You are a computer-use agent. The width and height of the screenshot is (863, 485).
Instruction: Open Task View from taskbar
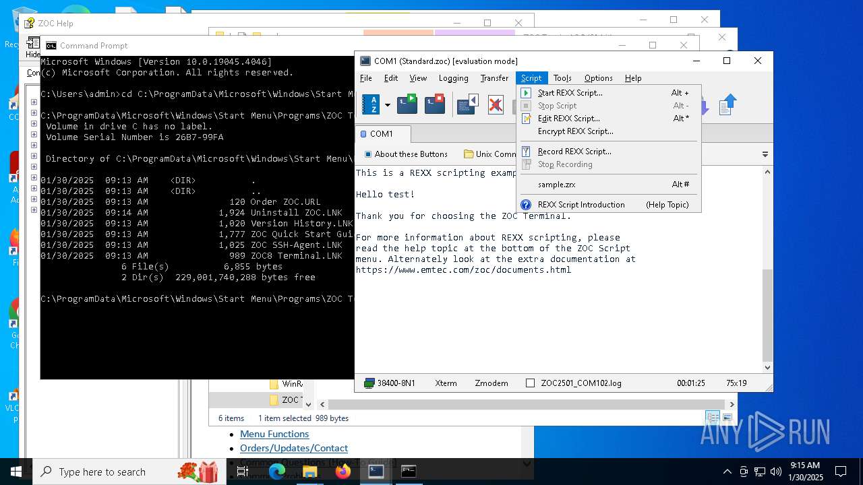(x=243, y=472)
